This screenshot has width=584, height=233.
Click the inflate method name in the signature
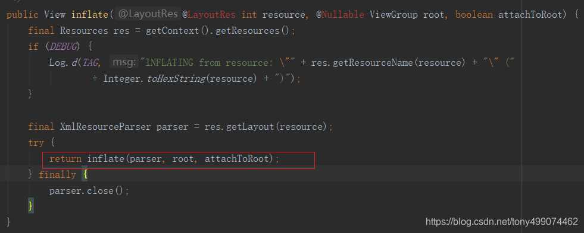click(90, 14)
